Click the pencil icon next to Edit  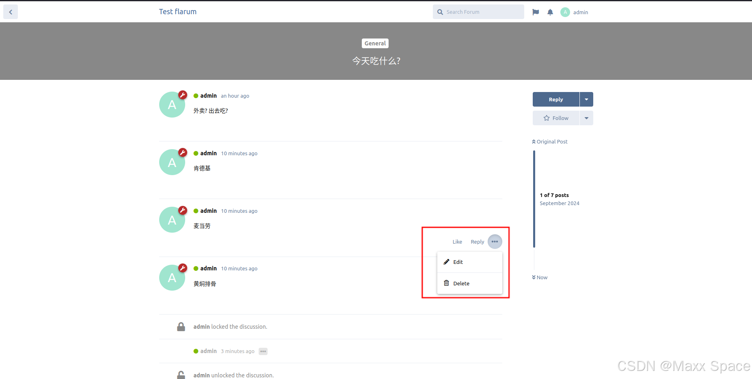(x=446, y=262)
